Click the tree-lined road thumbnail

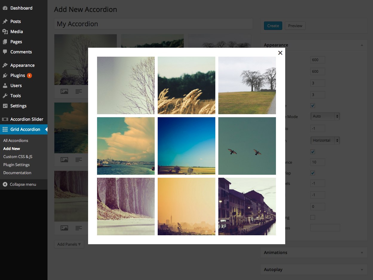coord(126,206)
